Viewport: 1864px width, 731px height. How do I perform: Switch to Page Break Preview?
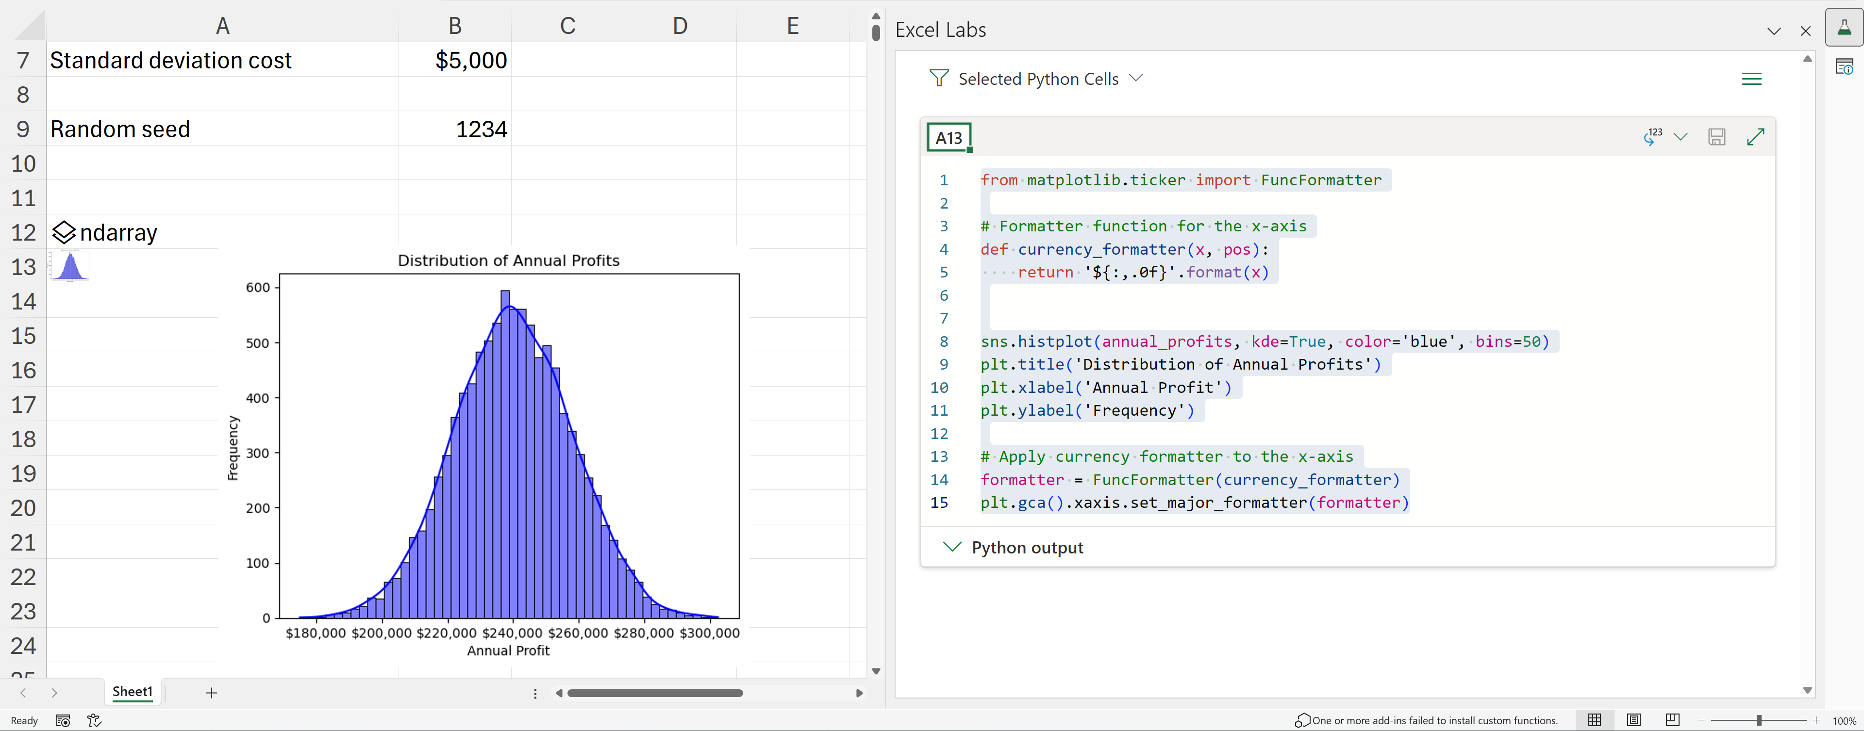(x=1672, y=720)
